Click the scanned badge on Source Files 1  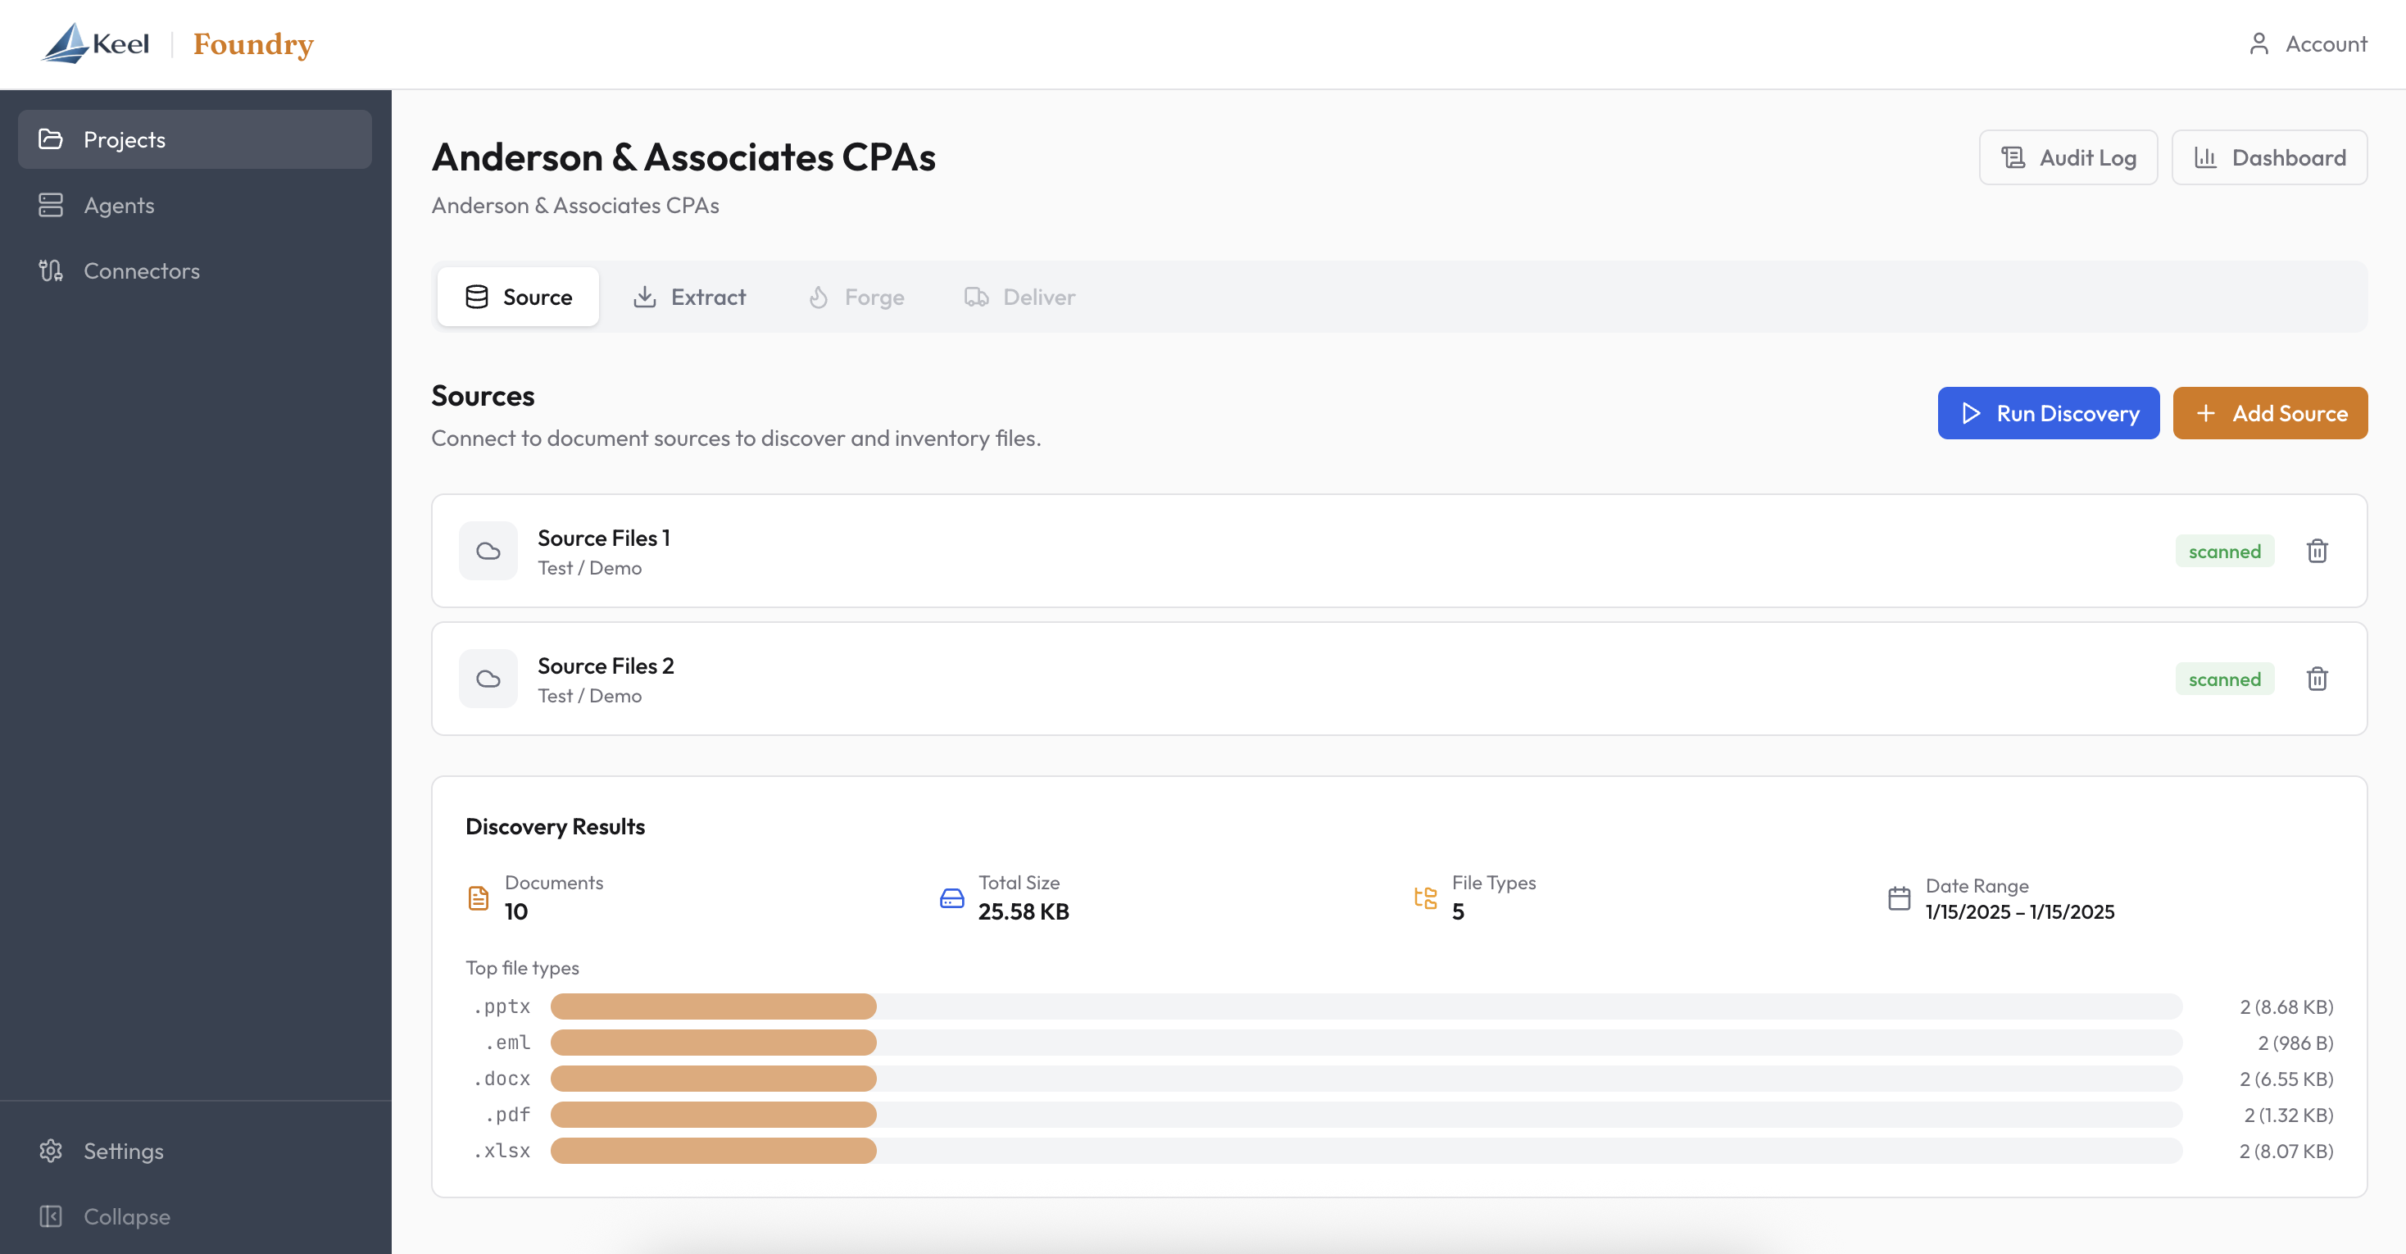[2224, 552]
